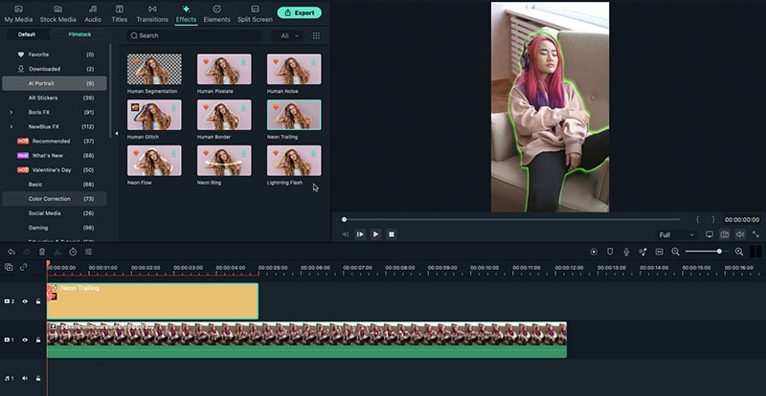Viewport: 766px width, 396px height.
Task: Switch to the Titles tab
Action: 119,14
